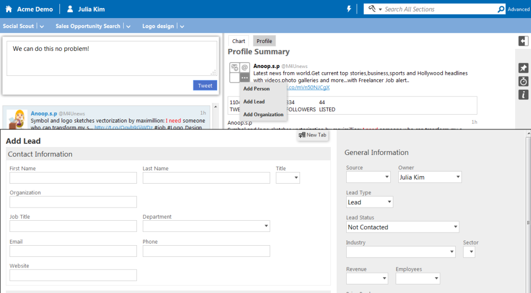This screenshot has height=293, width=531.
Task: Click the Phone field
Action: click(206, 251)
